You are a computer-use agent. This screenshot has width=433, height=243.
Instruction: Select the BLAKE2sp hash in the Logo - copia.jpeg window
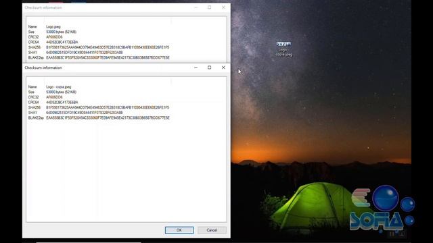coord(108,117)
